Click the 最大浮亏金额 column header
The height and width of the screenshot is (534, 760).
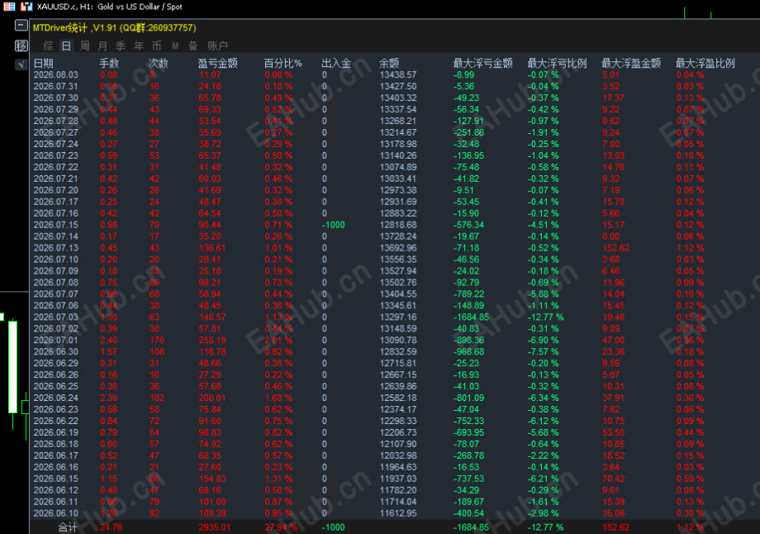482,63
